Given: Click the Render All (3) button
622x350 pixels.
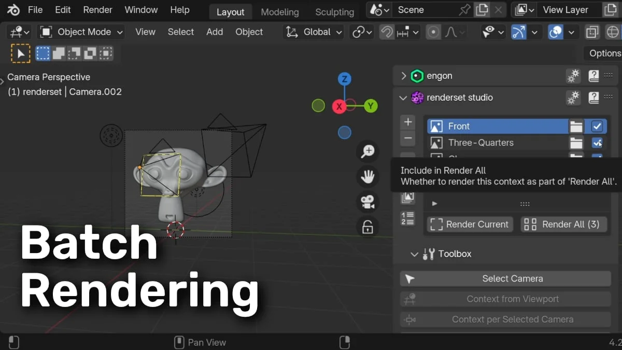Looking at the screenshot, I should click(x=564, y=224).
